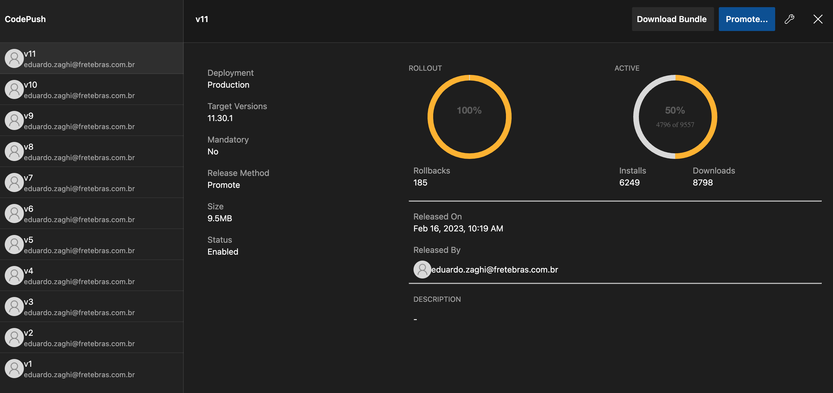Viewport: 833px width, 393px height.
Task: Open the v3 release entry
Action: [x=92, y=307]
